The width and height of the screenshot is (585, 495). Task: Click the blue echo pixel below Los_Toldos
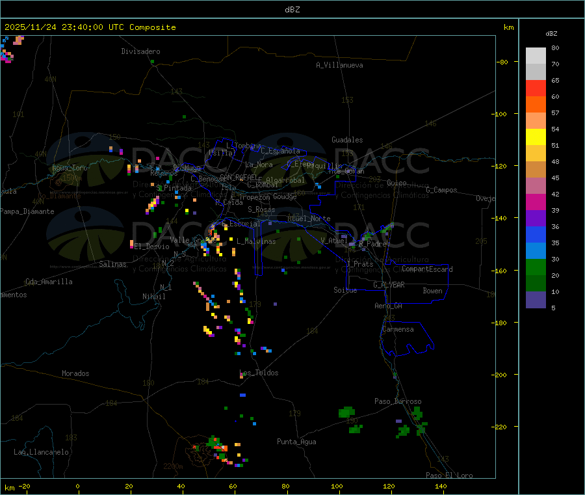(243, 395)
